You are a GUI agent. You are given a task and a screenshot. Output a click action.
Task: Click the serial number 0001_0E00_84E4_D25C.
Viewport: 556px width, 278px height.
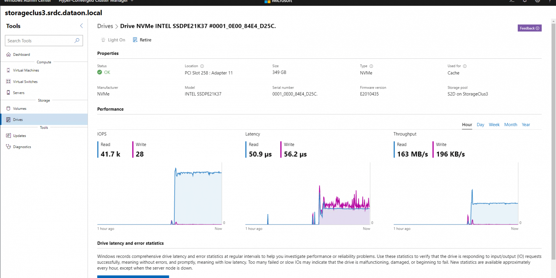295,94
